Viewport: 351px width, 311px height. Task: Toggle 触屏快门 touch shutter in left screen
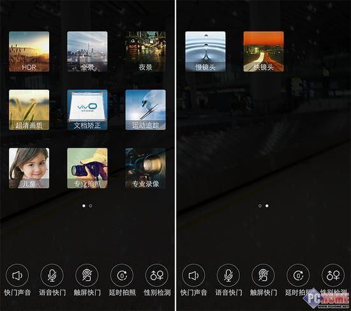click(x=87, y=276)
